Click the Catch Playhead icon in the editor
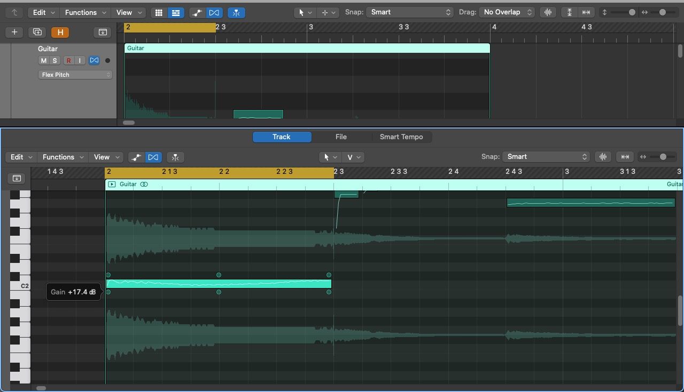This screenshot has height=392, width=684. pos(17,178)
